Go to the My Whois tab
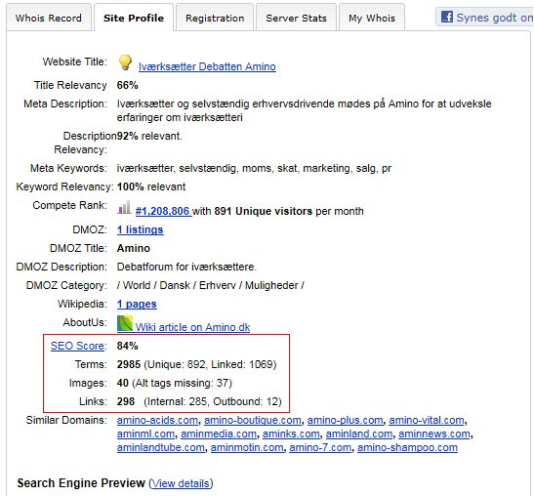The image size is (534, 496). pyautogui.click(x=372, y=18)
